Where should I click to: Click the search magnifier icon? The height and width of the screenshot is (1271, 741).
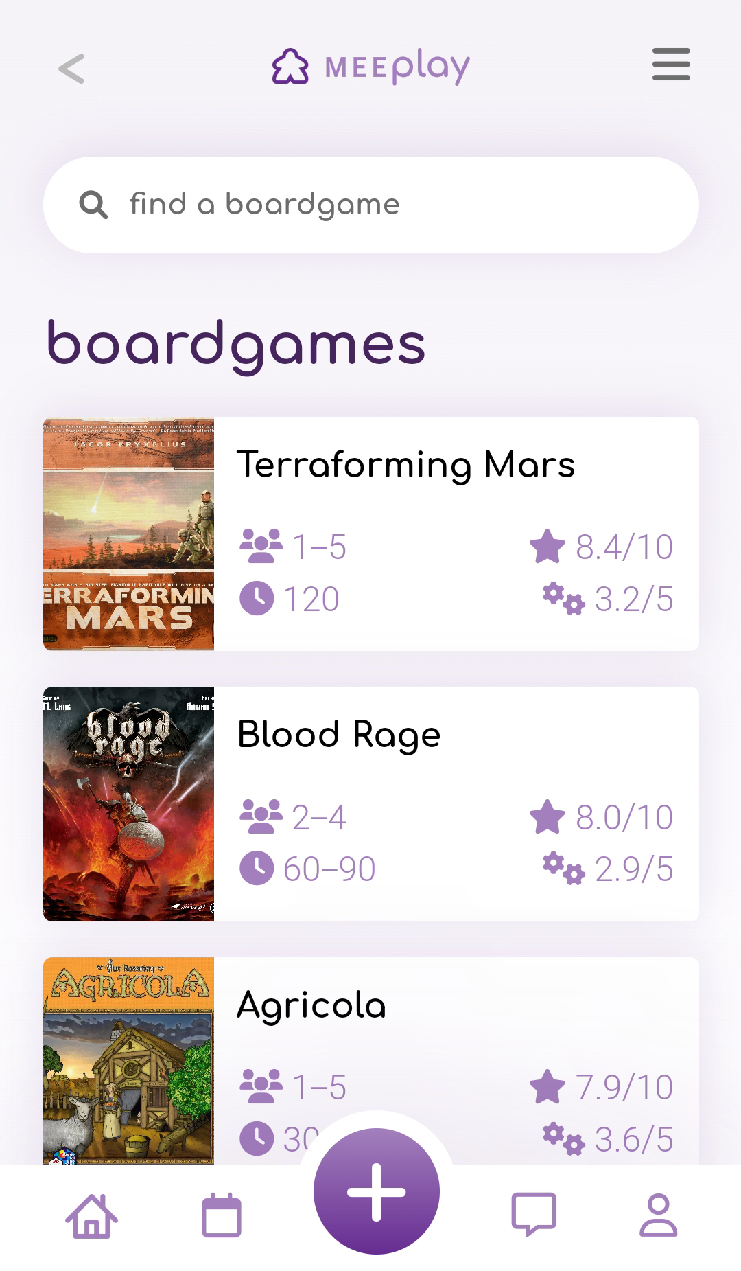click(93, 204)
